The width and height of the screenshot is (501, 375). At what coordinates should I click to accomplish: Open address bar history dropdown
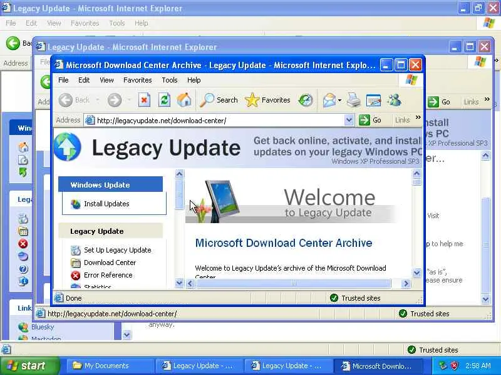pyautogui.click(x=349, y=120)
